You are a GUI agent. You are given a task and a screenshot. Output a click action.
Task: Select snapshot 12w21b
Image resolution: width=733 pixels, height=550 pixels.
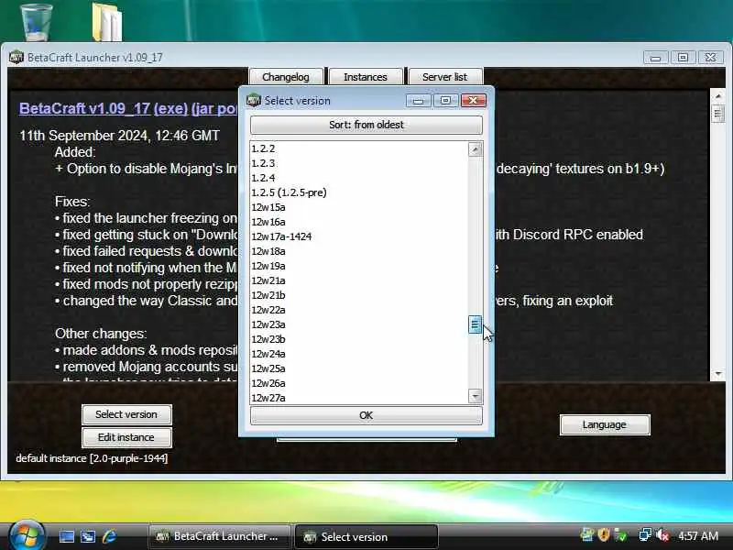click(x=359, y=295)
